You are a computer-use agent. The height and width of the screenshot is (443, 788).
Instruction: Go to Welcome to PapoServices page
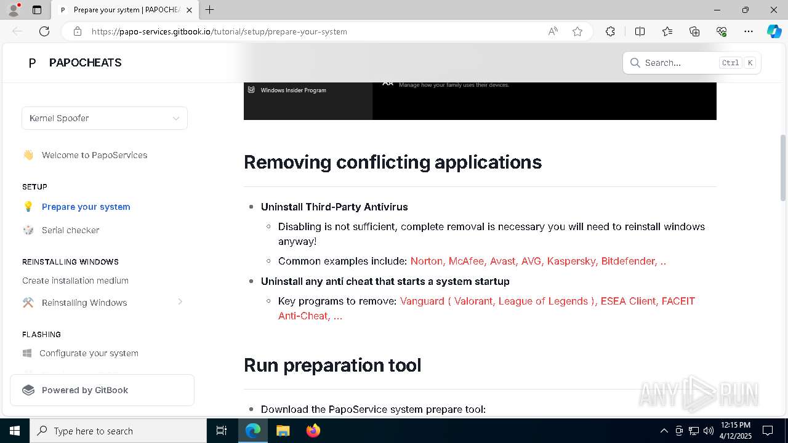[x=94, y=155]
